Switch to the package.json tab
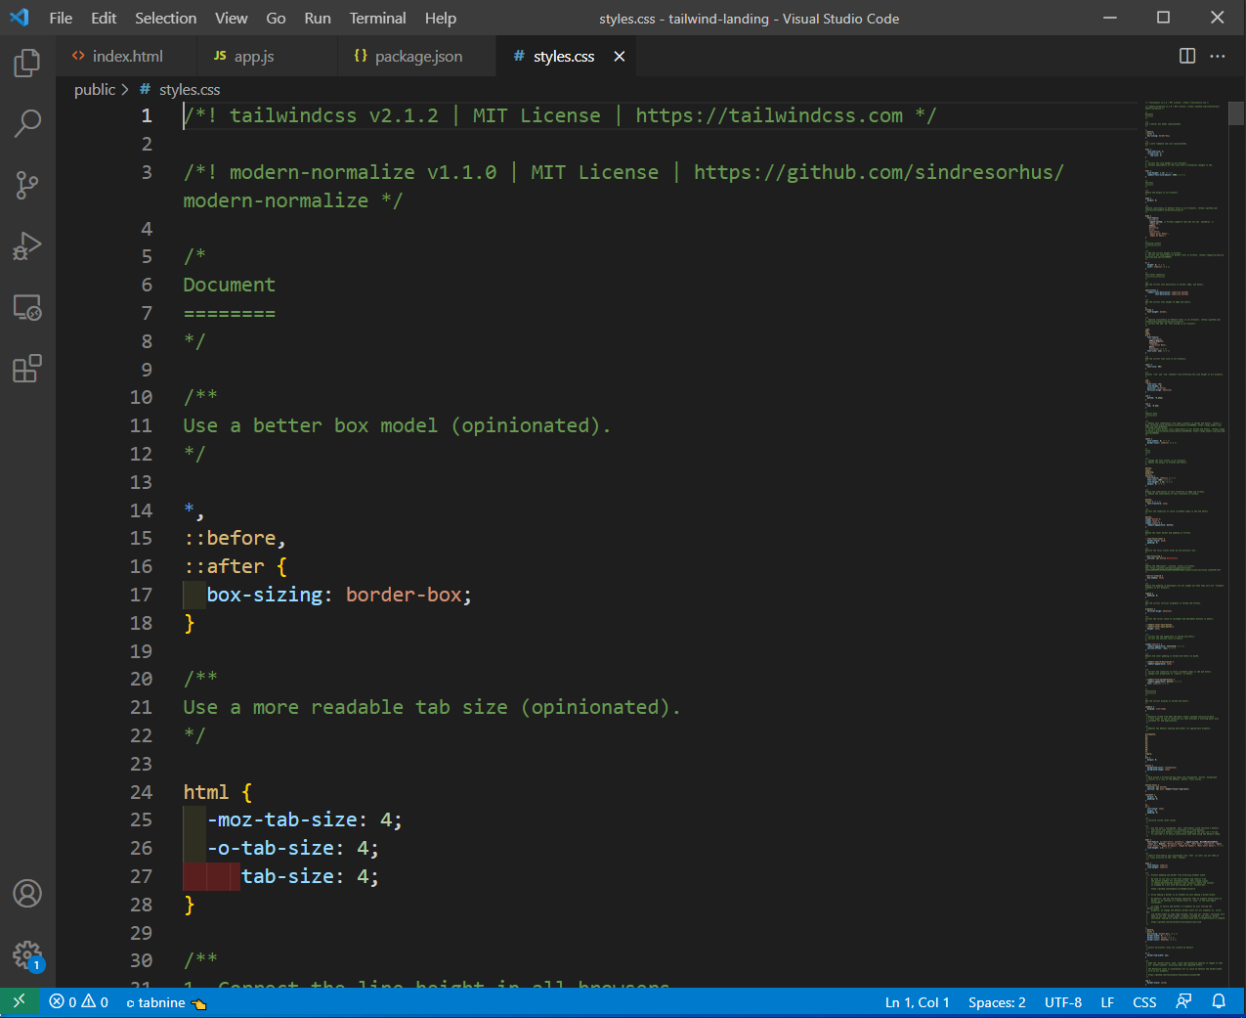This screenshot has width=1246, height=1018. (x=418, y=57)
